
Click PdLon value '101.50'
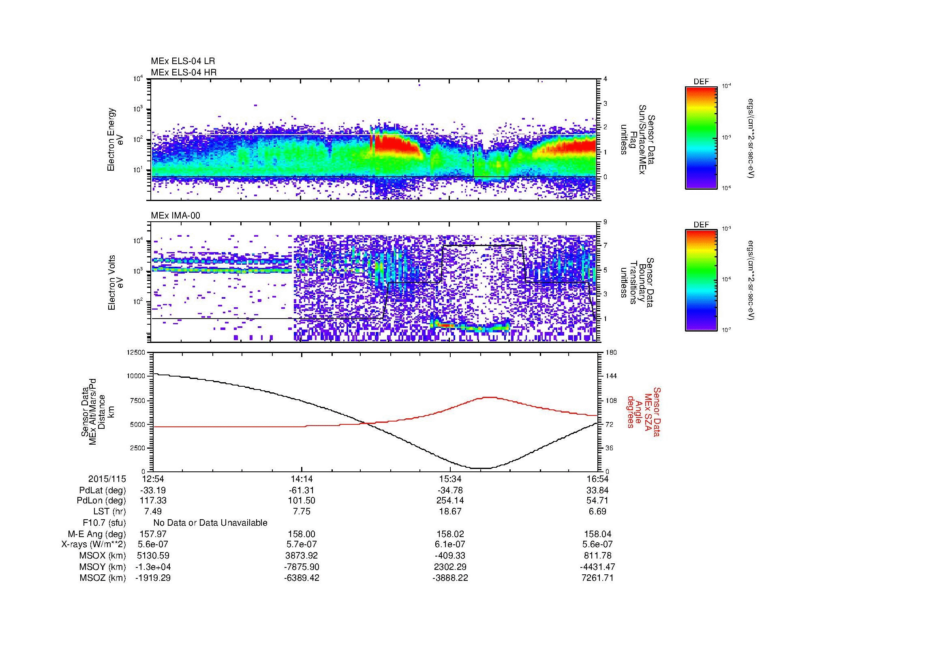point(302,501)
